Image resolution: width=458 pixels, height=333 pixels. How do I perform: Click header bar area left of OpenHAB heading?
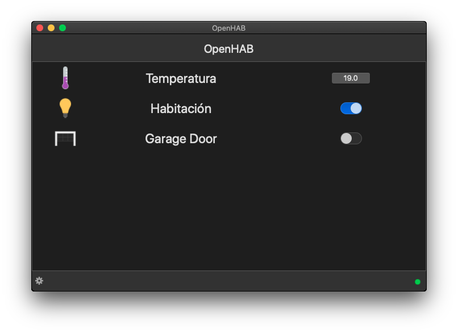click(x=114, y=49)
